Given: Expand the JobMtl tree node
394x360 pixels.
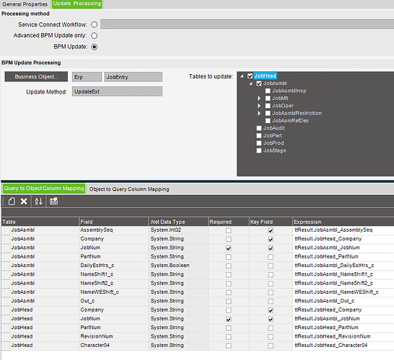Looking at the screenshot, I should coord(259,98).
